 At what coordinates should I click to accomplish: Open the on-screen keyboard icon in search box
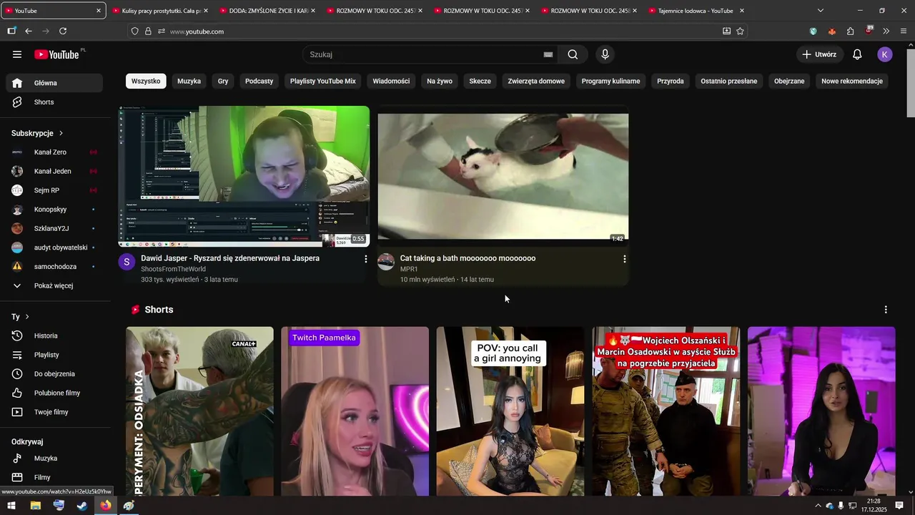[548, 54]
